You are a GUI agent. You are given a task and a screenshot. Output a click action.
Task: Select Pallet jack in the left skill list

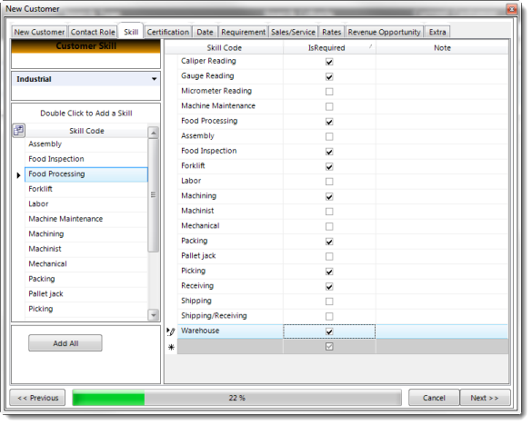point(86,294)
